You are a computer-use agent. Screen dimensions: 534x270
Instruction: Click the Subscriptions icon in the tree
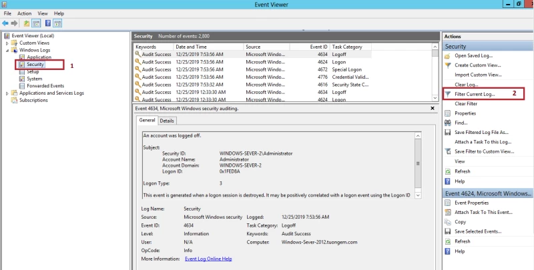tap(14, 100)
